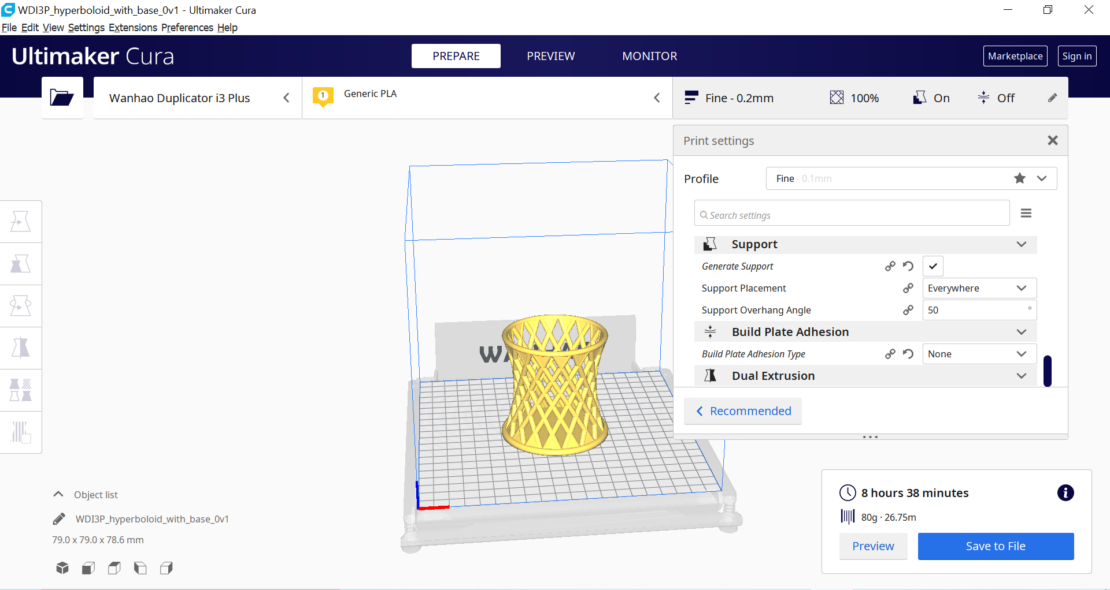Image resolution: width=1110 pixels, height=590 pixels.
Task: Open the Profile dropdown
Action: point(912,178)
